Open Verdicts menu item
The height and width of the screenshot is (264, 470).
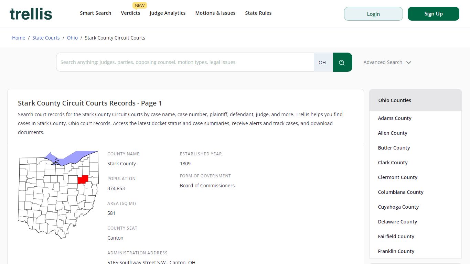[x=130, y=13]
